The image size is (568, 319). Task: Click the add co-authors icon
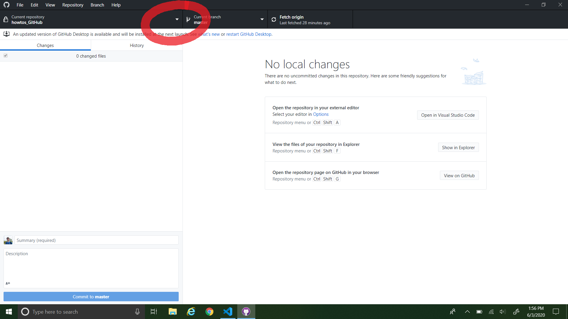[x=8, y=283]
